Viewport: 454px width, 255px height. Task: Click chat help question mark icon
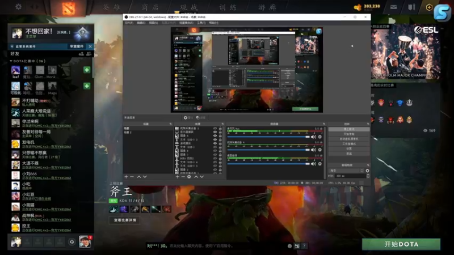(x=304, y=246)
